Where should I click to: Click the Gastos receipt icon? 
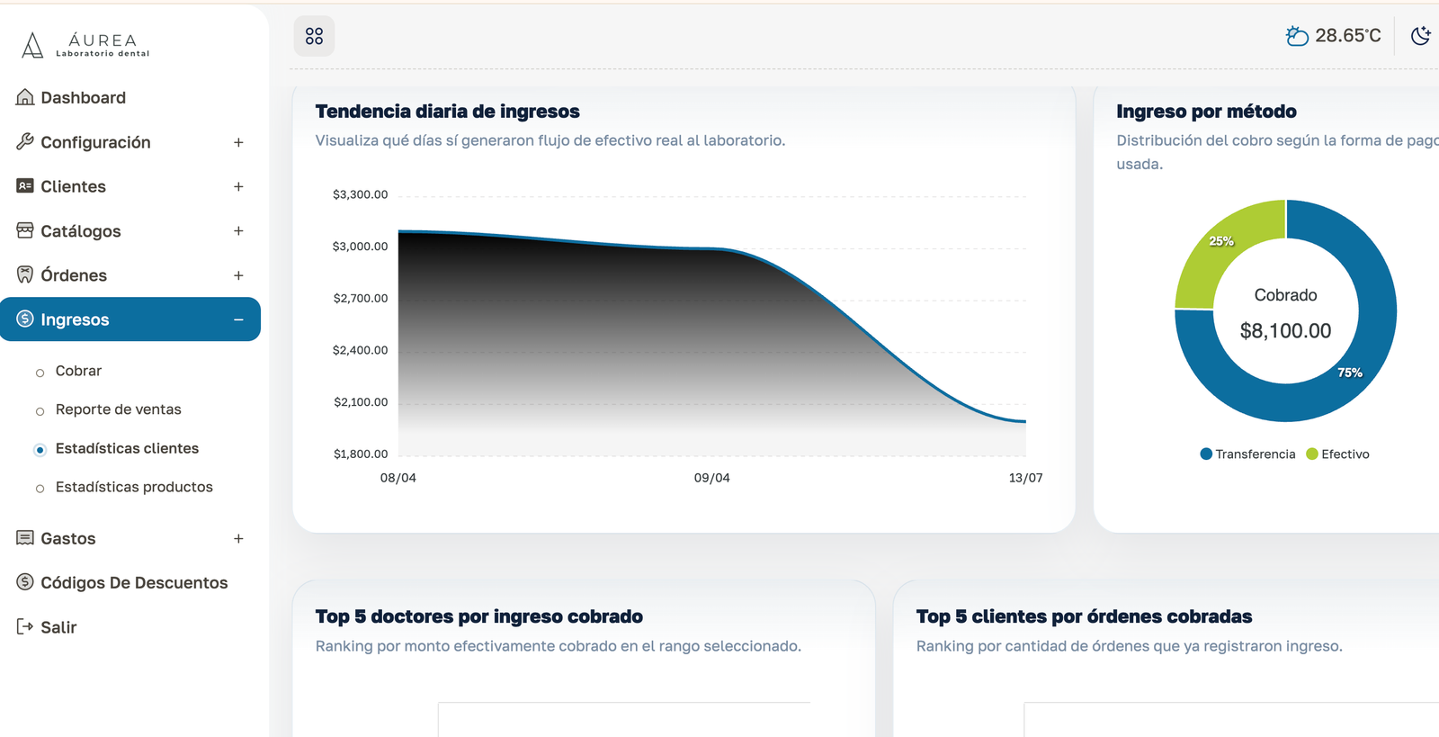click(x=25, y=538)
